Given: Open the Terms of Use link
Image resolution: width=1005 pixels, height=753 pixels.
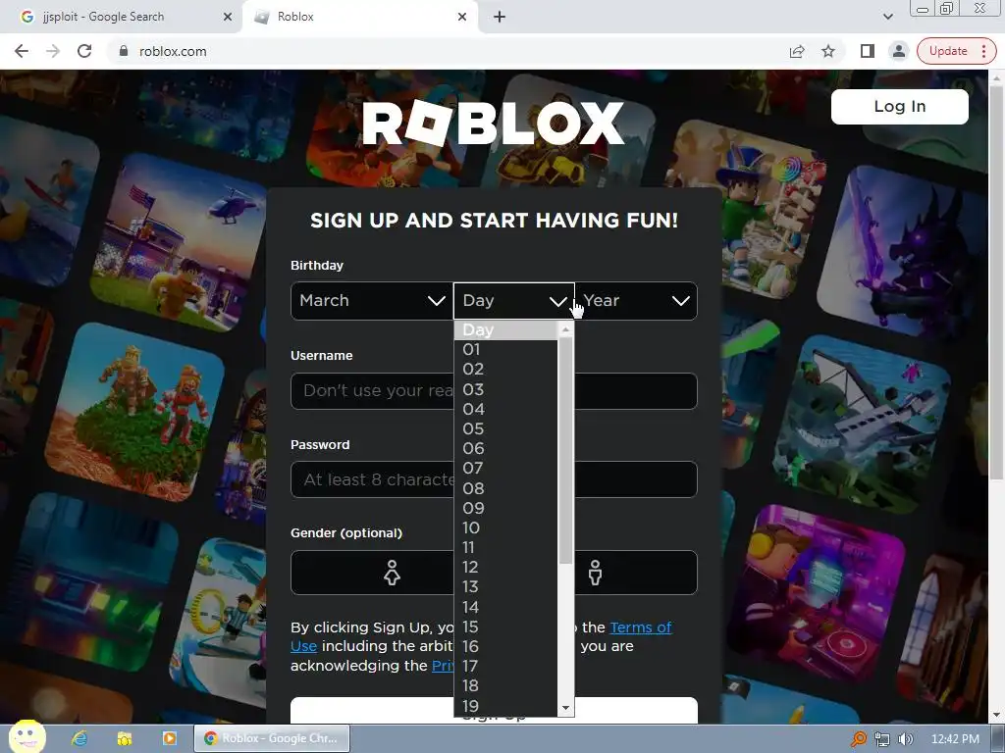Looking at the screenshot, I should pyautogui.click(x=640, y=627).
